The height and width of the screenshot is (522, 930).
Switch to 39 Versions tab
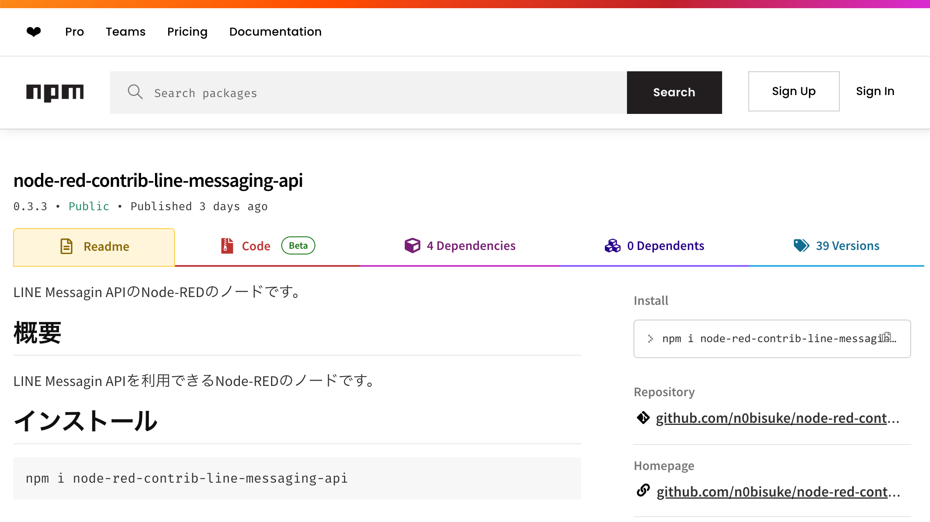click(837, 246)
